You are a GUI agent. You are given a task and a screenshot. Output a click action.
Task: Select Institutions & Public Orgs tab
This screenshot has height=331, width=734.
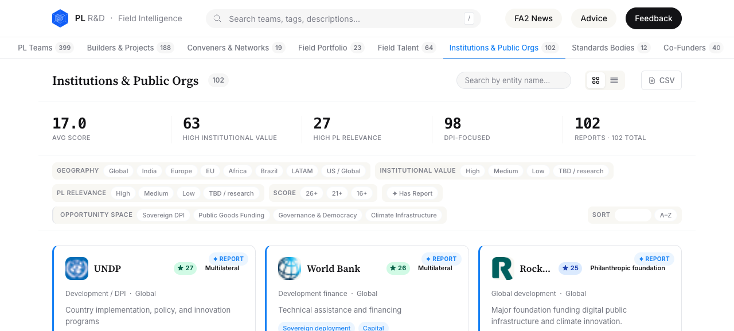tap(503, 48)
